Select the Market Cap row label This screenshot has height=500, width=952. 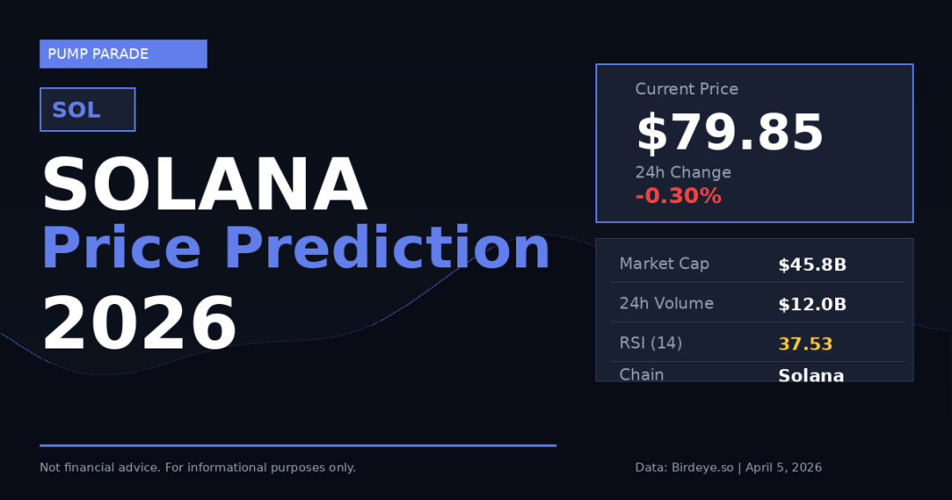point(664,264)
